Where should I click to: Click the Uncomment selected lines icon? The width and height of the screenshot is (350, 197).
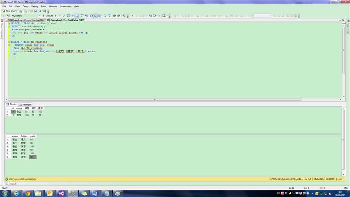point(109,16)
